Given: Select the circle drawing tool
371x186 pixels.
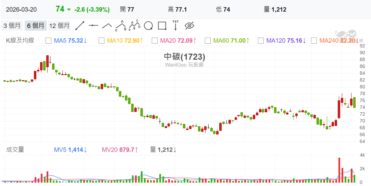Looking at the screenshot, I should pos(148,26).
